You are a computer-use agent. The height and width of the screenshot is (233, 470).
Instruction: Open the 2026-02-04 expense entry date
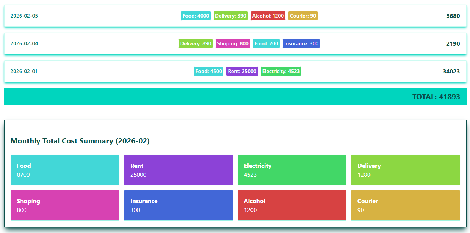point(24,43)
